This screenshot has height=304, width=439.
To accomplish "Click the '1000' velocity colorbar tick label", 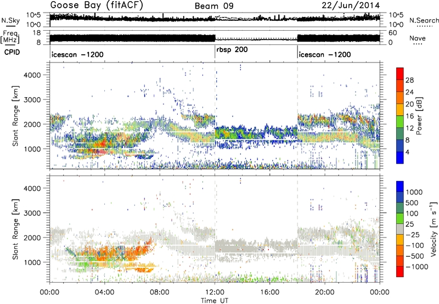I will (414, 192).
